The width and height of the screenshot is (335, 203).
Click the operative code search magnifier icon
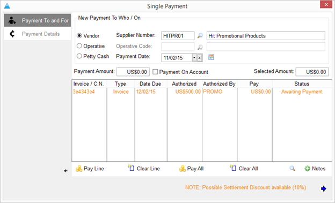coord(200,47)
